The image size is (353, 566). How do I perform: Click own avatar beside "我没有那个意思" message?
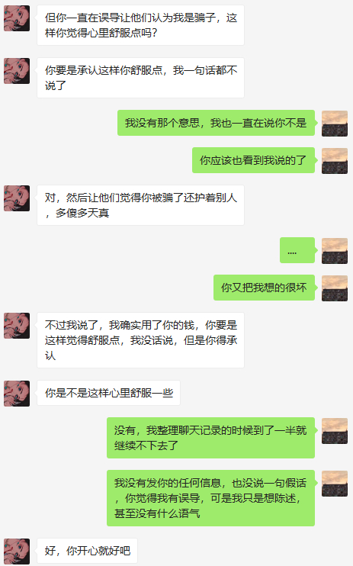coord(335,124)
